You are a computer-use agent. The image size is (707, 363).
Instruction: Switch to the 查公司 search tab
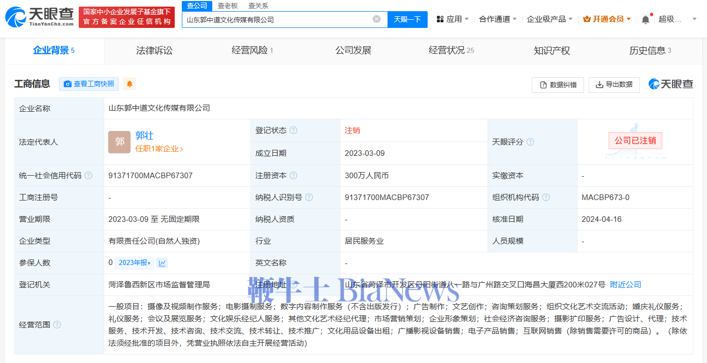pyautogui.click(x=197, y=6)
